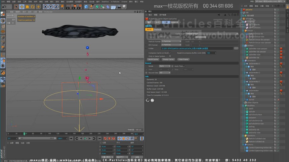The width and height of the screenshot is (289, 162).
Task: Select the Control Spawning Action-da item
Action: coord(260,148)
